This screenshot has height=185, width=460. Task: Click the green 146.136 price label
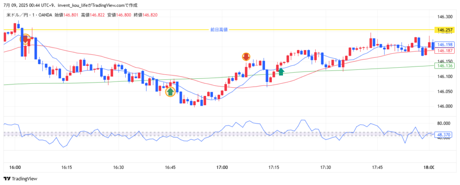click(x=444, y=66)
